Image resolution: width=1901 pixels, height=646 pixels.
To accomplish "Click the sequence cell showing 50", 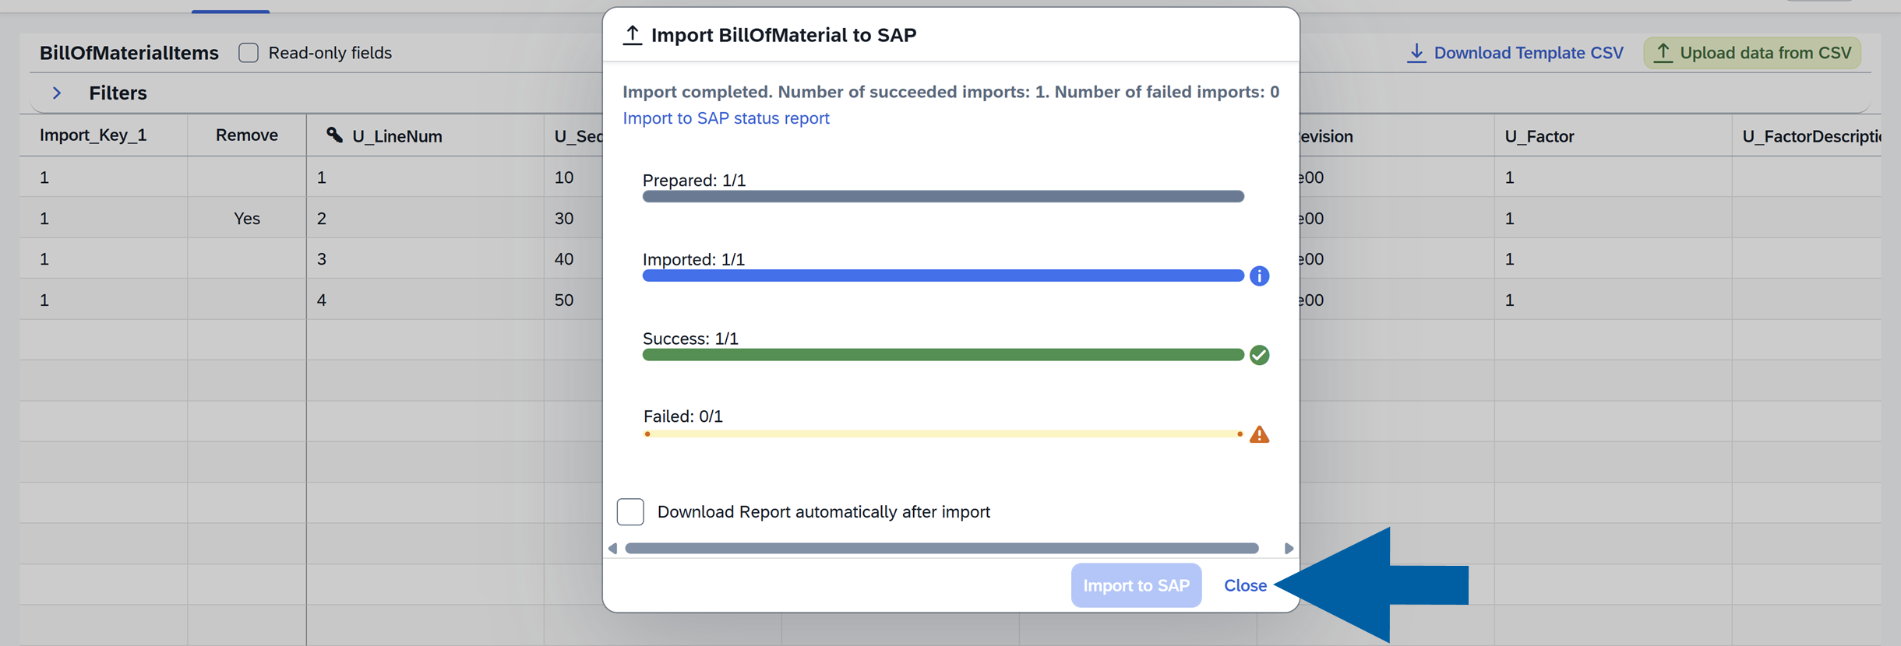I will [x=573, y=300].
